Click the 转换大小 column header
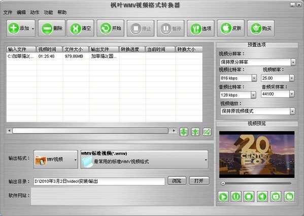Viewport: 304px width, 216px height. (x=189, y=49)
